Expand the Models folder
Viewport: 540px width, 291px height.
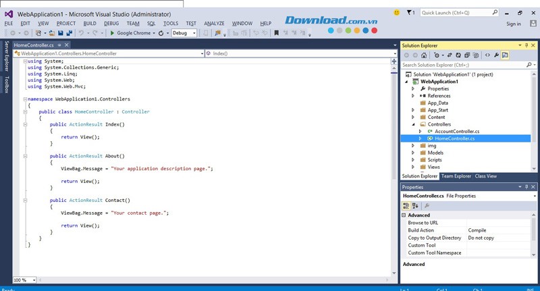(x=413, y=153)
